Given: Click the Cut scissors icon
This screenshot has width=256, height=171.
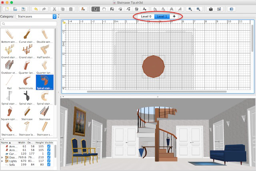Looking at the screenshot, I should [x=54, y=9].
